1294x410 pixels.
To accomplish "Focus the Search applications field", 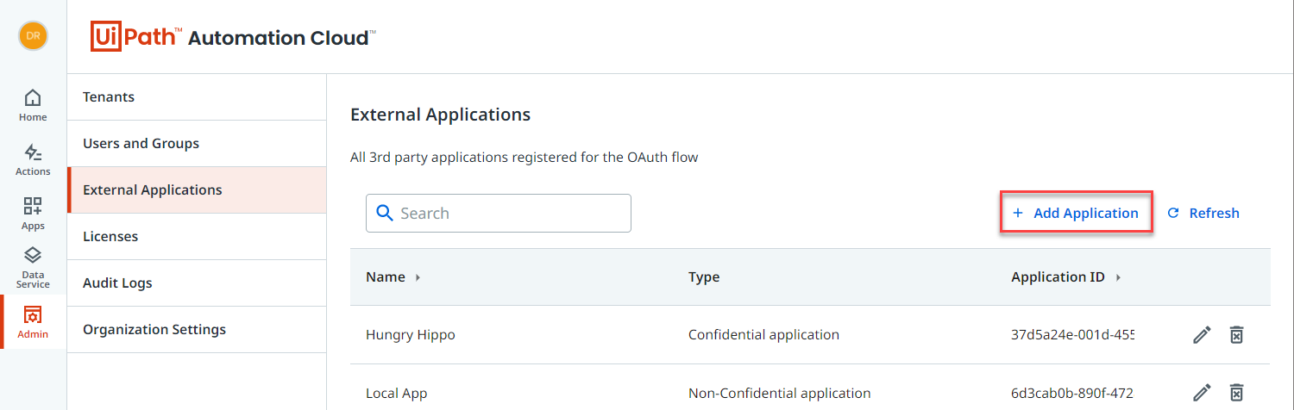I will coord(499,213).
